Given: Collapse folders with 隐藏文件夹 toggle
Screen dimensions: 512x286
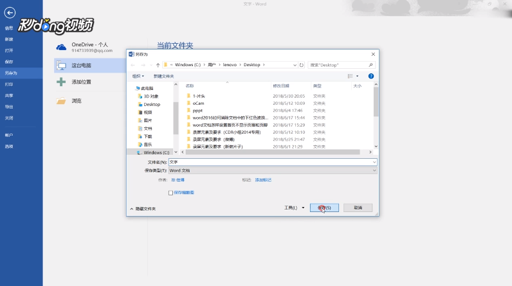Looking at the screenshot, I should [143, 209].
